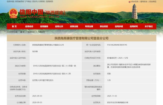The height and width of the screenshot is (105, 163).
Task: Open 延安信用 link at top right
Action: [135, 2]
